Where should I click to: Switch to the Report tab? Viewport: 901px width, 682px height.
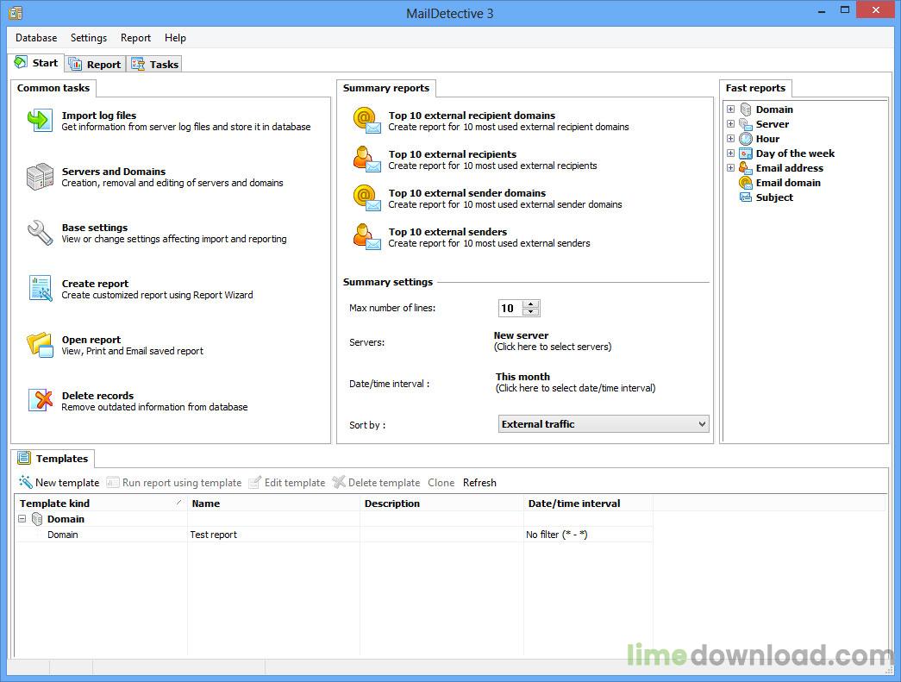pyautogui.click(x=96, y=65)
